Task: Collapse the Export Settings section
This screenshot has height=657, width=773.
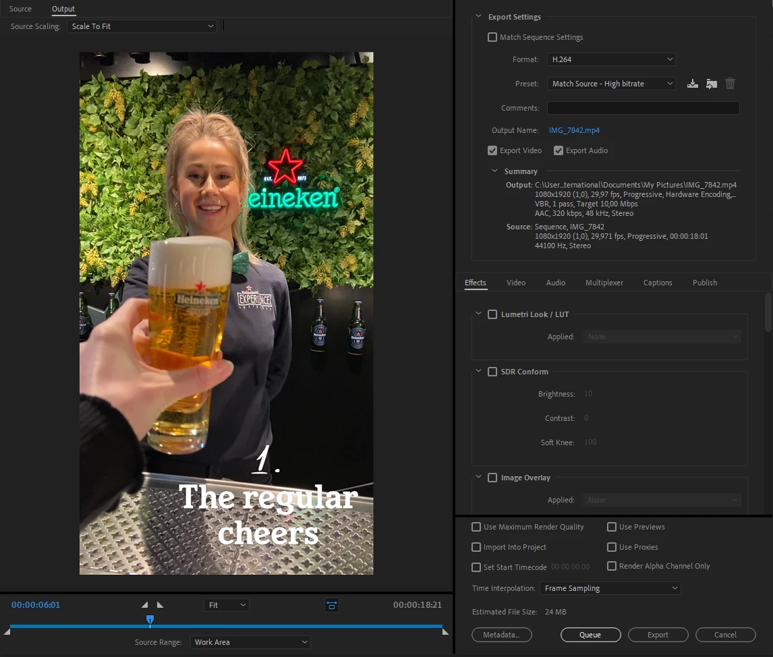Action: [x=478, y=16]
